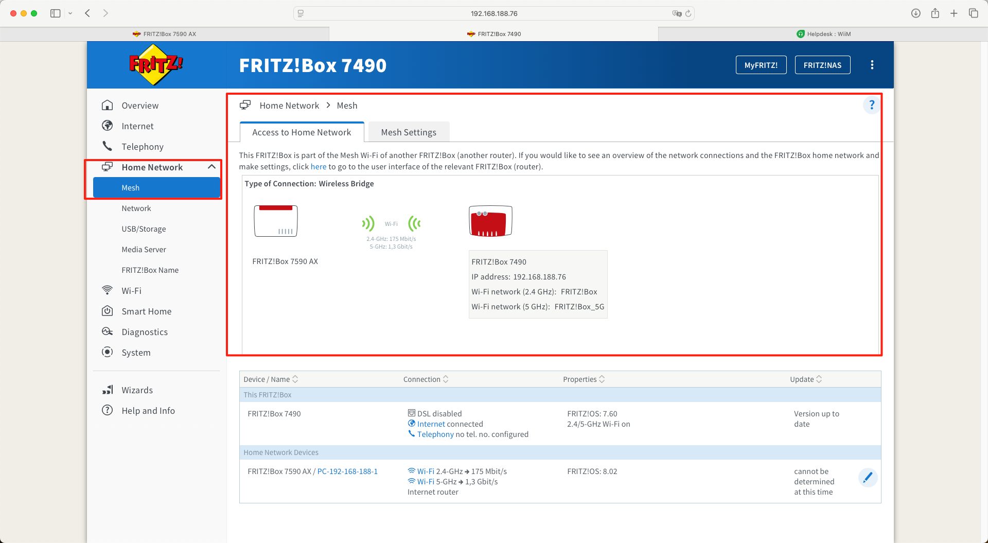
Task: Click the Wi-Fi signal icon in sidebar
Action: (x=107, y=290)
